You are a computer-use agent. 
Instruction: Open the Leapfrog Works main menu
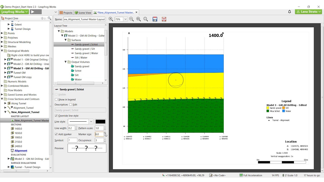pos(14,12)
